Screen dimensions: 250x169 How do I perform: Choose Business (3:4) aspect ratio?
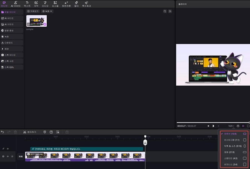click(x=234, y=164)
